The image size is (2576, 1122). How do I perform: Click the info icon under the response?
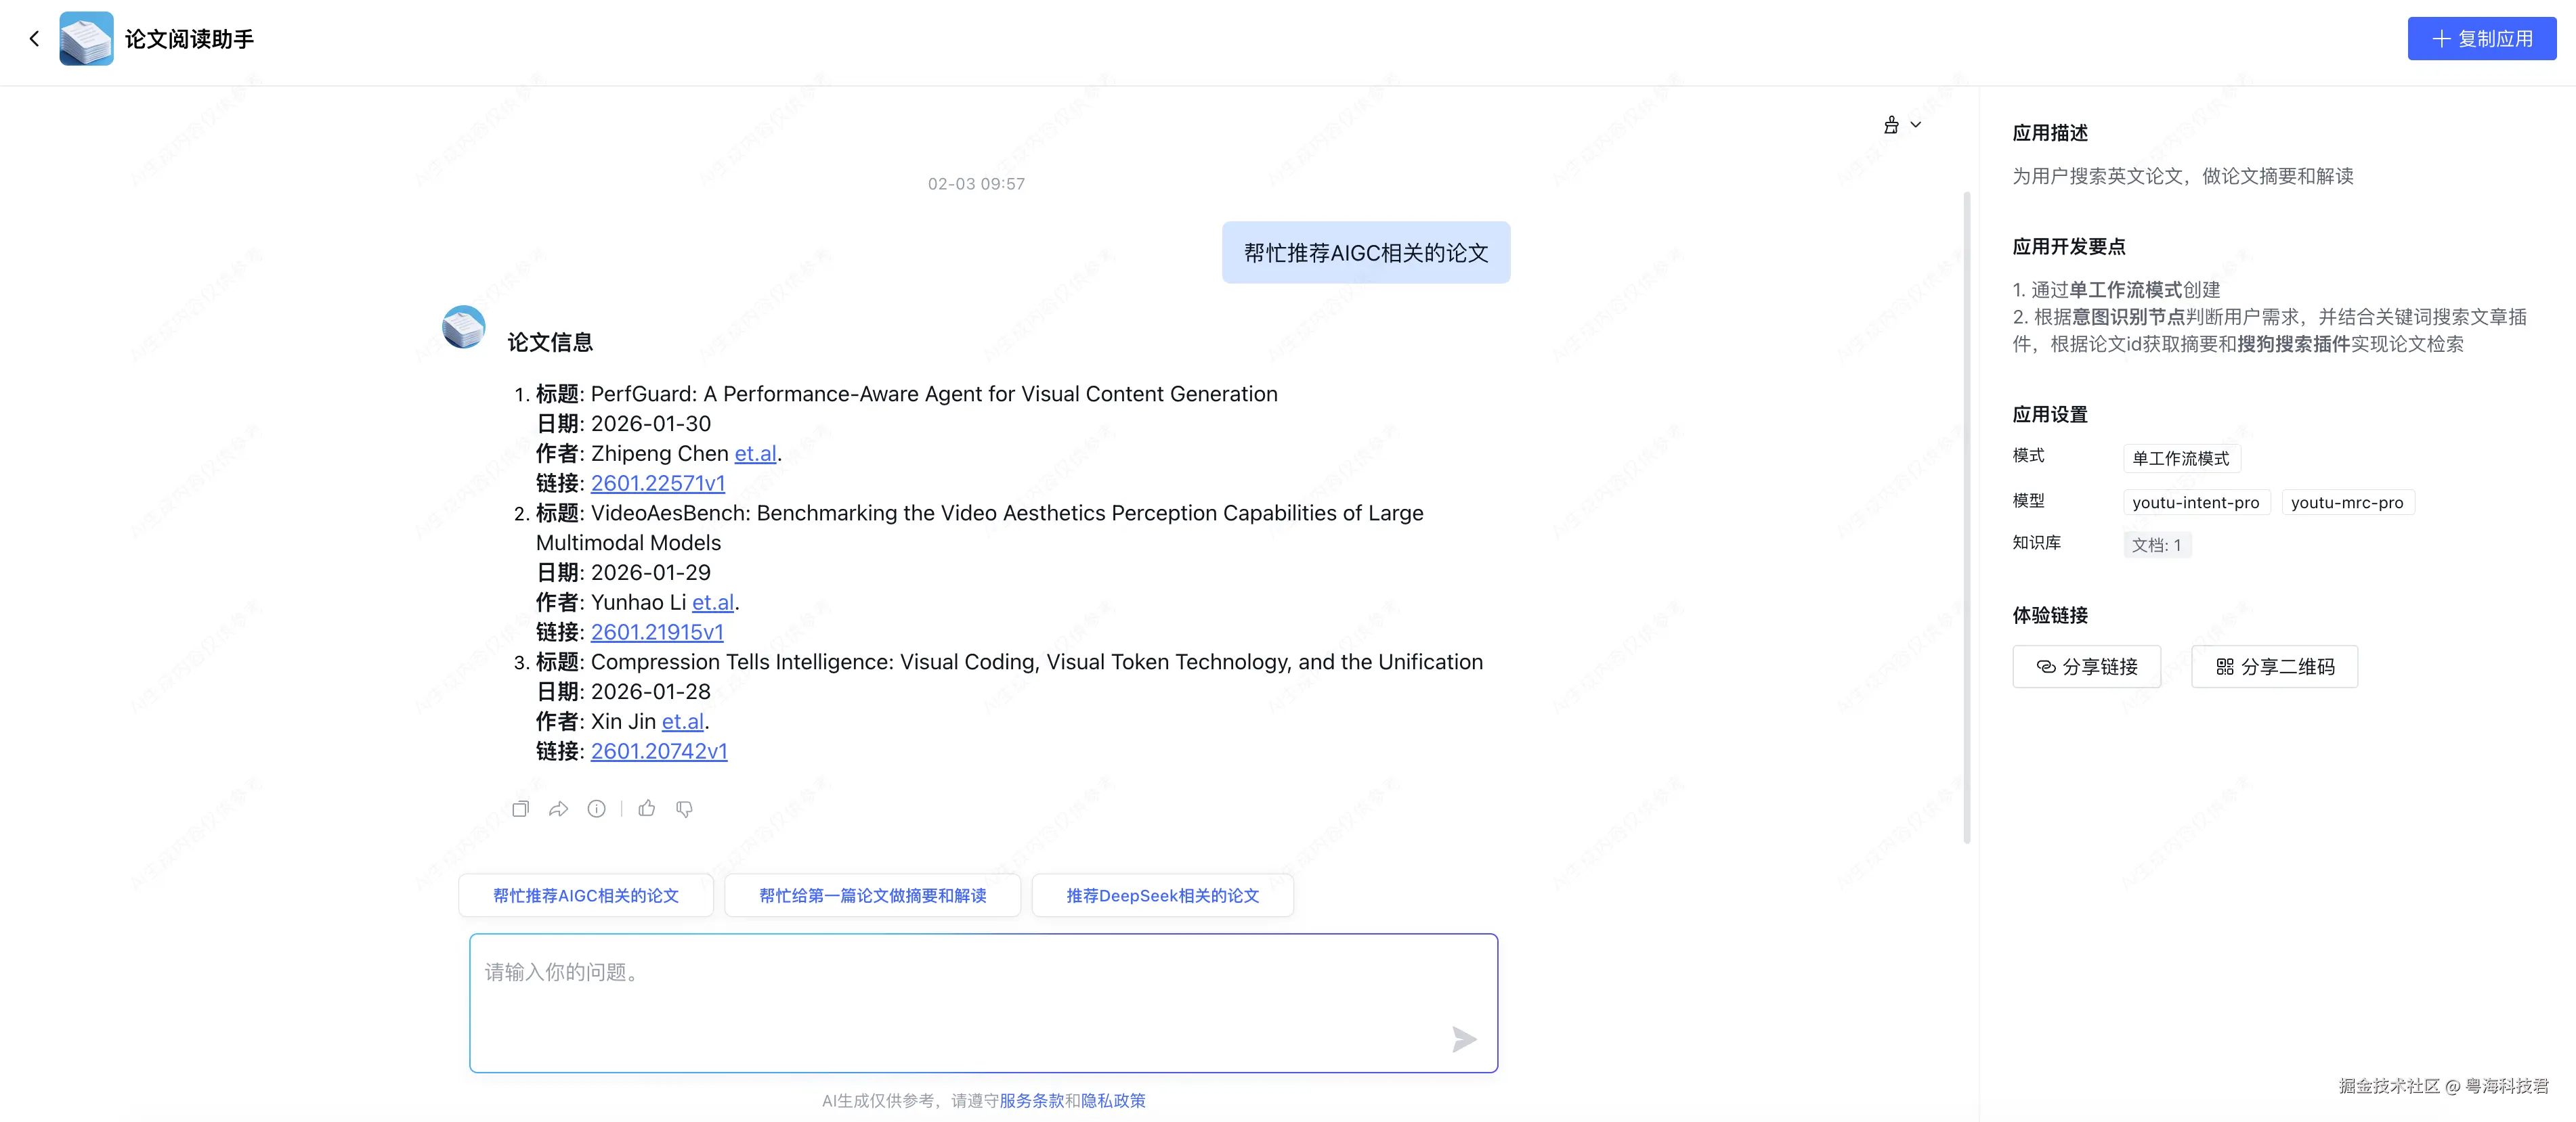coord(596,809)
